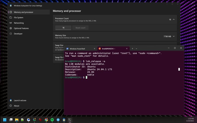Click the 'Release:' line in terminal

click(x=80, y=72)
